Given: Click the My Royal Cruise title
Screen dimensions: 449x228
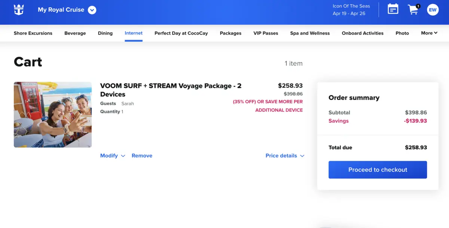Looking at the screenshot, I should click(x=61, y=10).
